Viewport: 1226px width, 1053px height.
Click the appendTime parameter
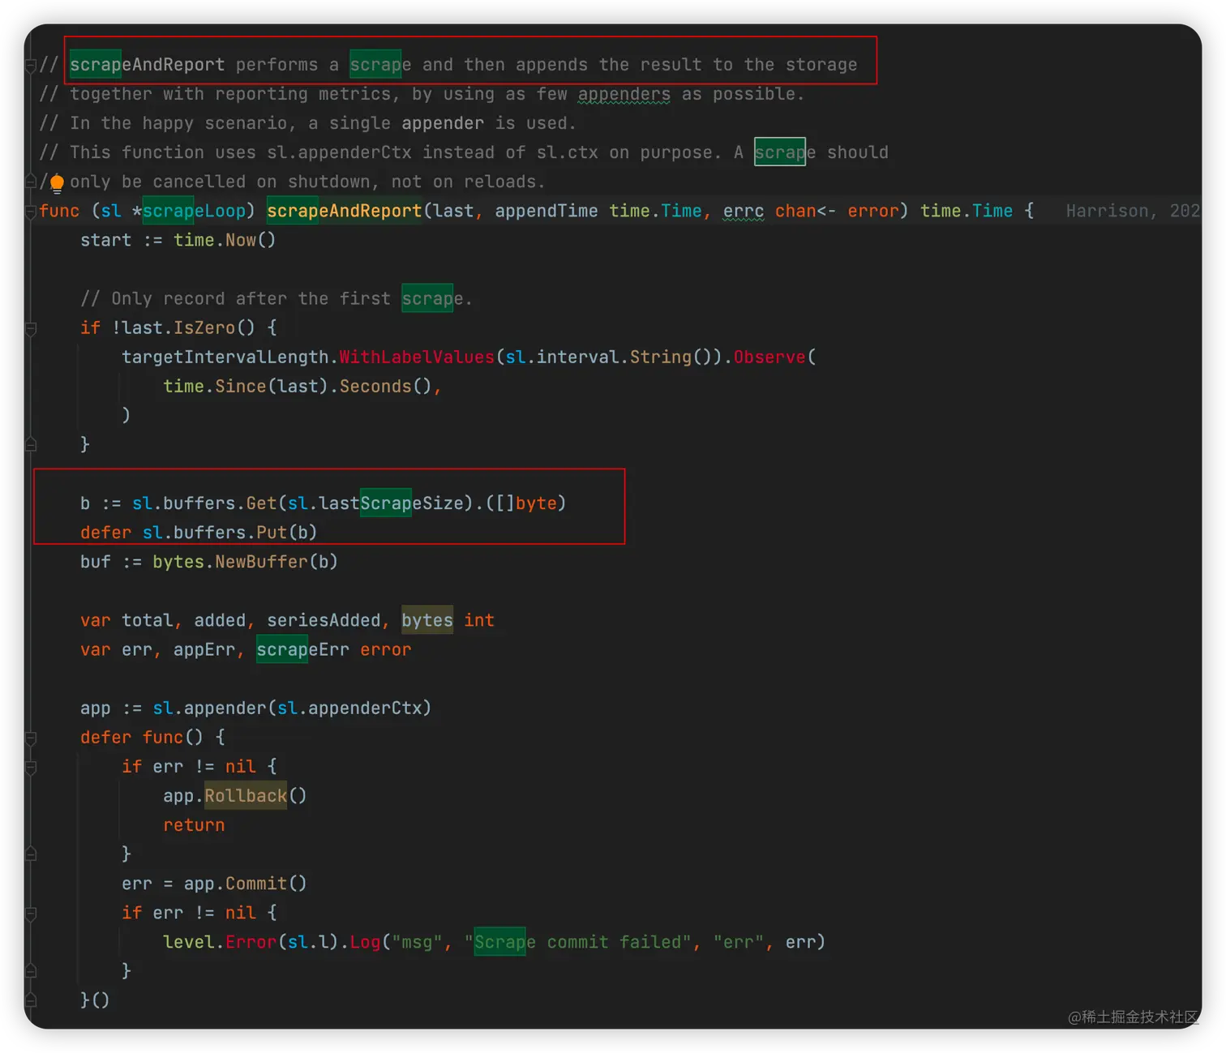[547, 212]
